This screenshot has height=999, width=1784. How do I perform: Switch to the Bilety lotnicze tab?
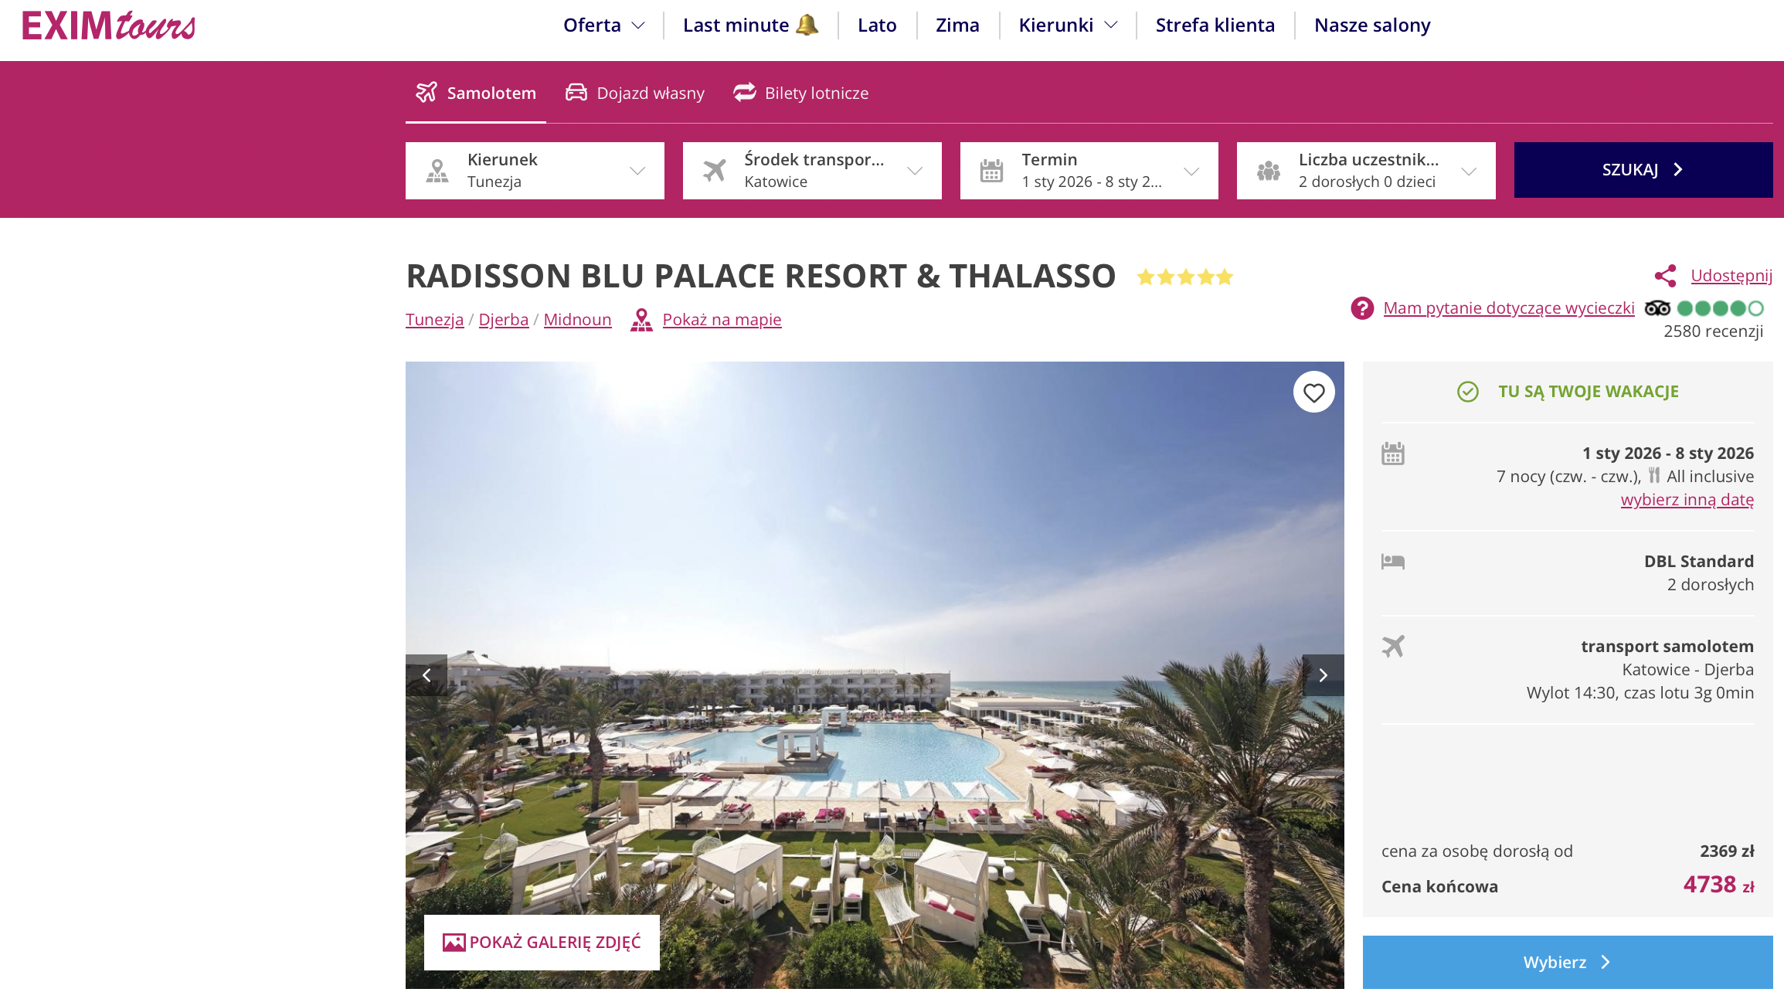(801, 93)
